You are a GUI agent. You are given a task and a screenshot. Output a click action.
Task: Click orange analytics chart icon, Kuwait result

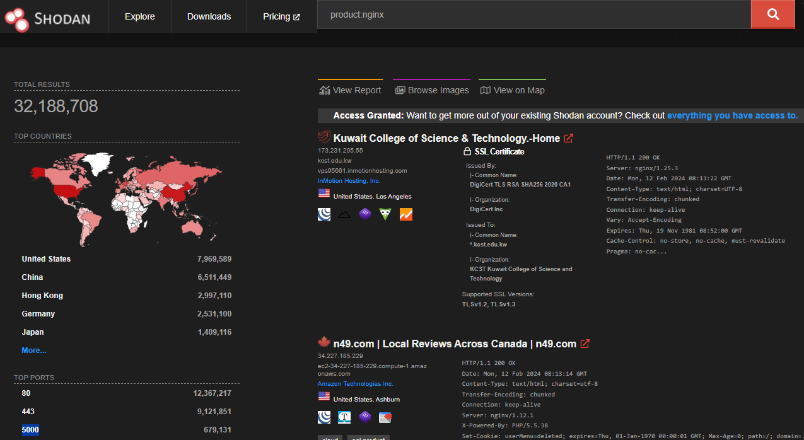[x=405, y=214]
